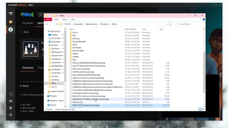Click the CurseForge search magnifier icon
228x128 pixels.
coord(41,15)
